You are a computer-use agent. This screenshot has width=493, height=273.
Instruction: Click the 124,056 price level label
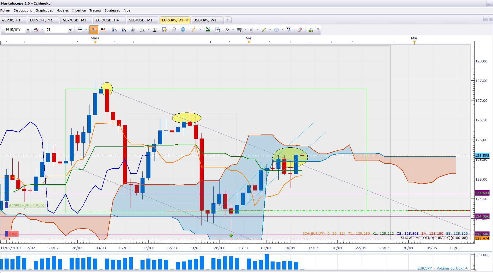(482, 216)
